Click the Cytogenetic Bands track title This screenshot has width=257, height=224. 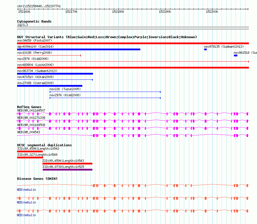[x=34, y=21]
